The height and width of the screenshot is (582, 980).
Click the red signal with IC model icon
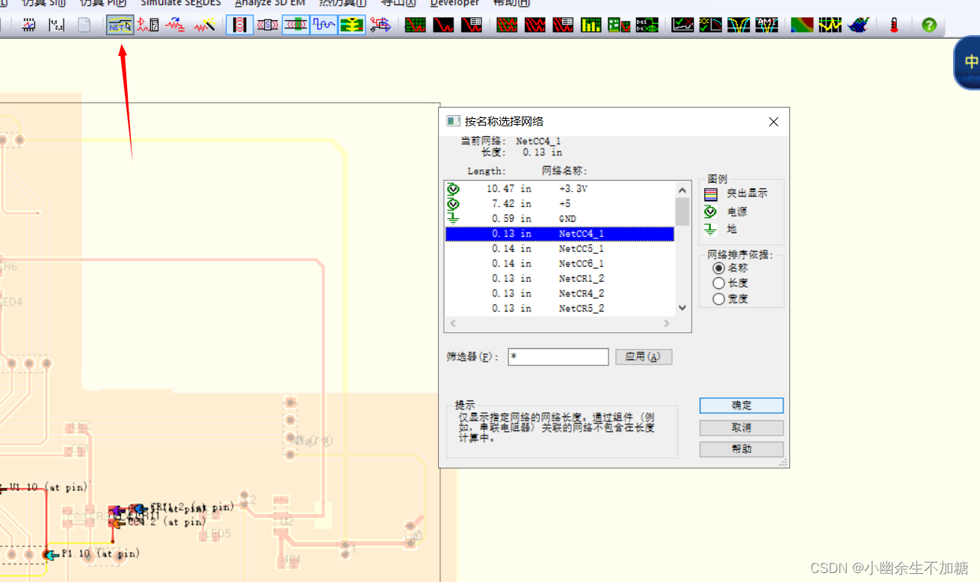tap(147, 25)
